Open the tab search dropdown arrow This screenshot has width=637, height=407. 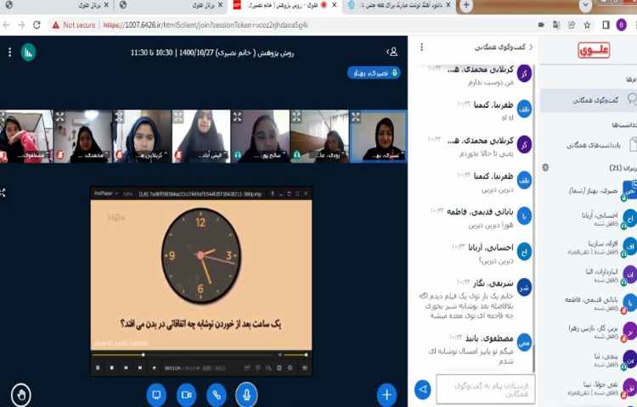point(585,5)
